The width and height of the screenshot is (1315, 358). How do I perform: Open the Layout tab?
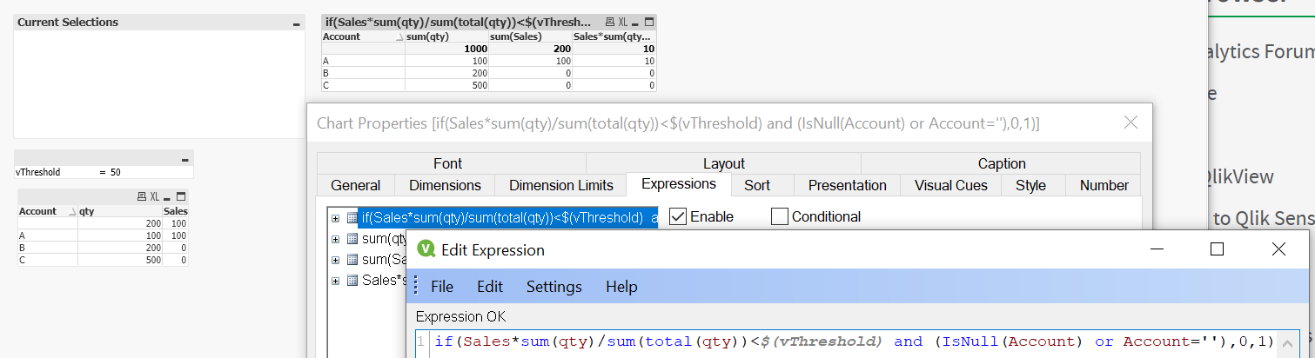(x=724, y=163)
